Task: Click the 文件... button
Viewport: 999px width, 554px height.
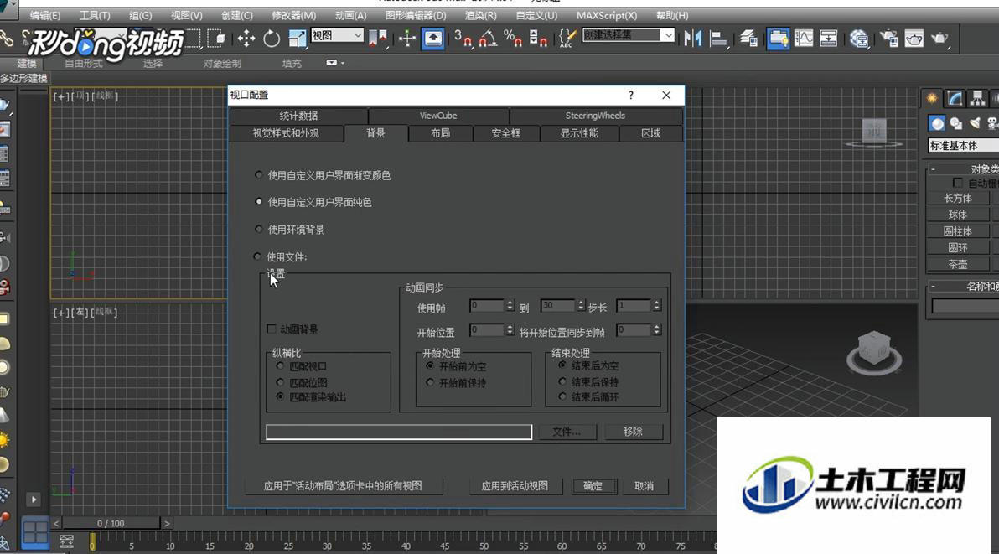Action: (x=567, y=432)
